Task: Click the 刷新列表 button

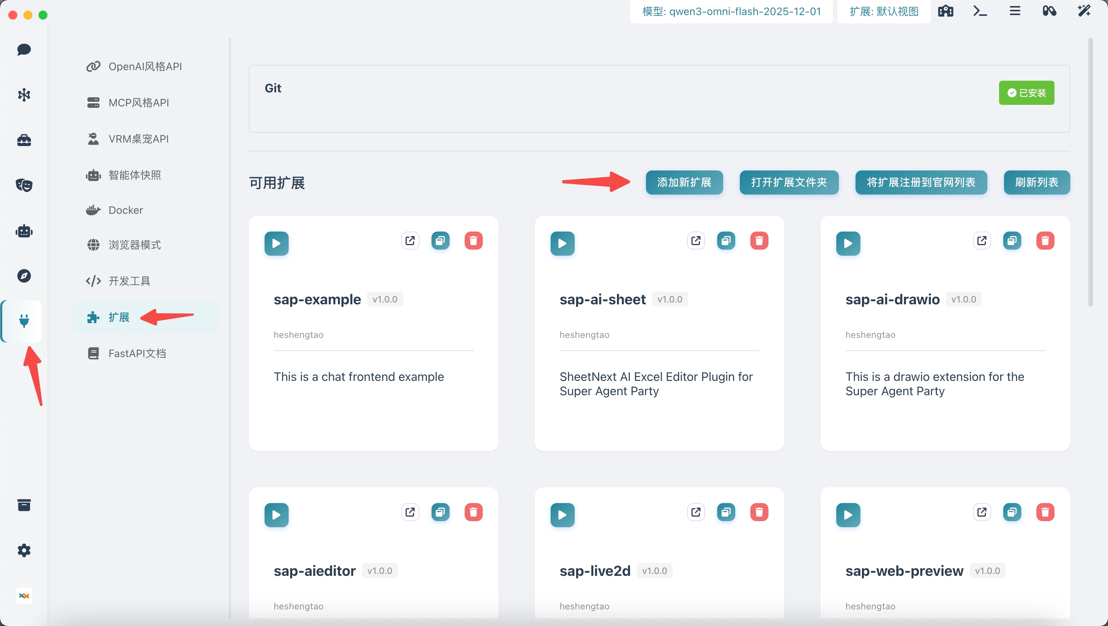Action: coord(1037,183)
